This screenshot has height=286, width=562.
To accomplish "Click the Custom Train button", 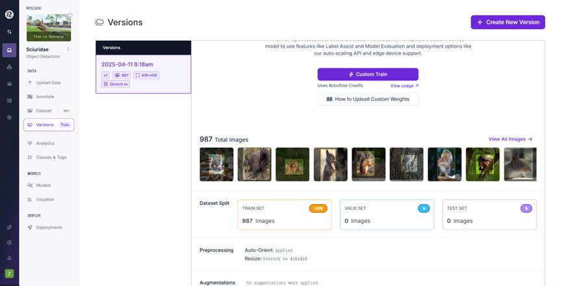I will [368, 74].
